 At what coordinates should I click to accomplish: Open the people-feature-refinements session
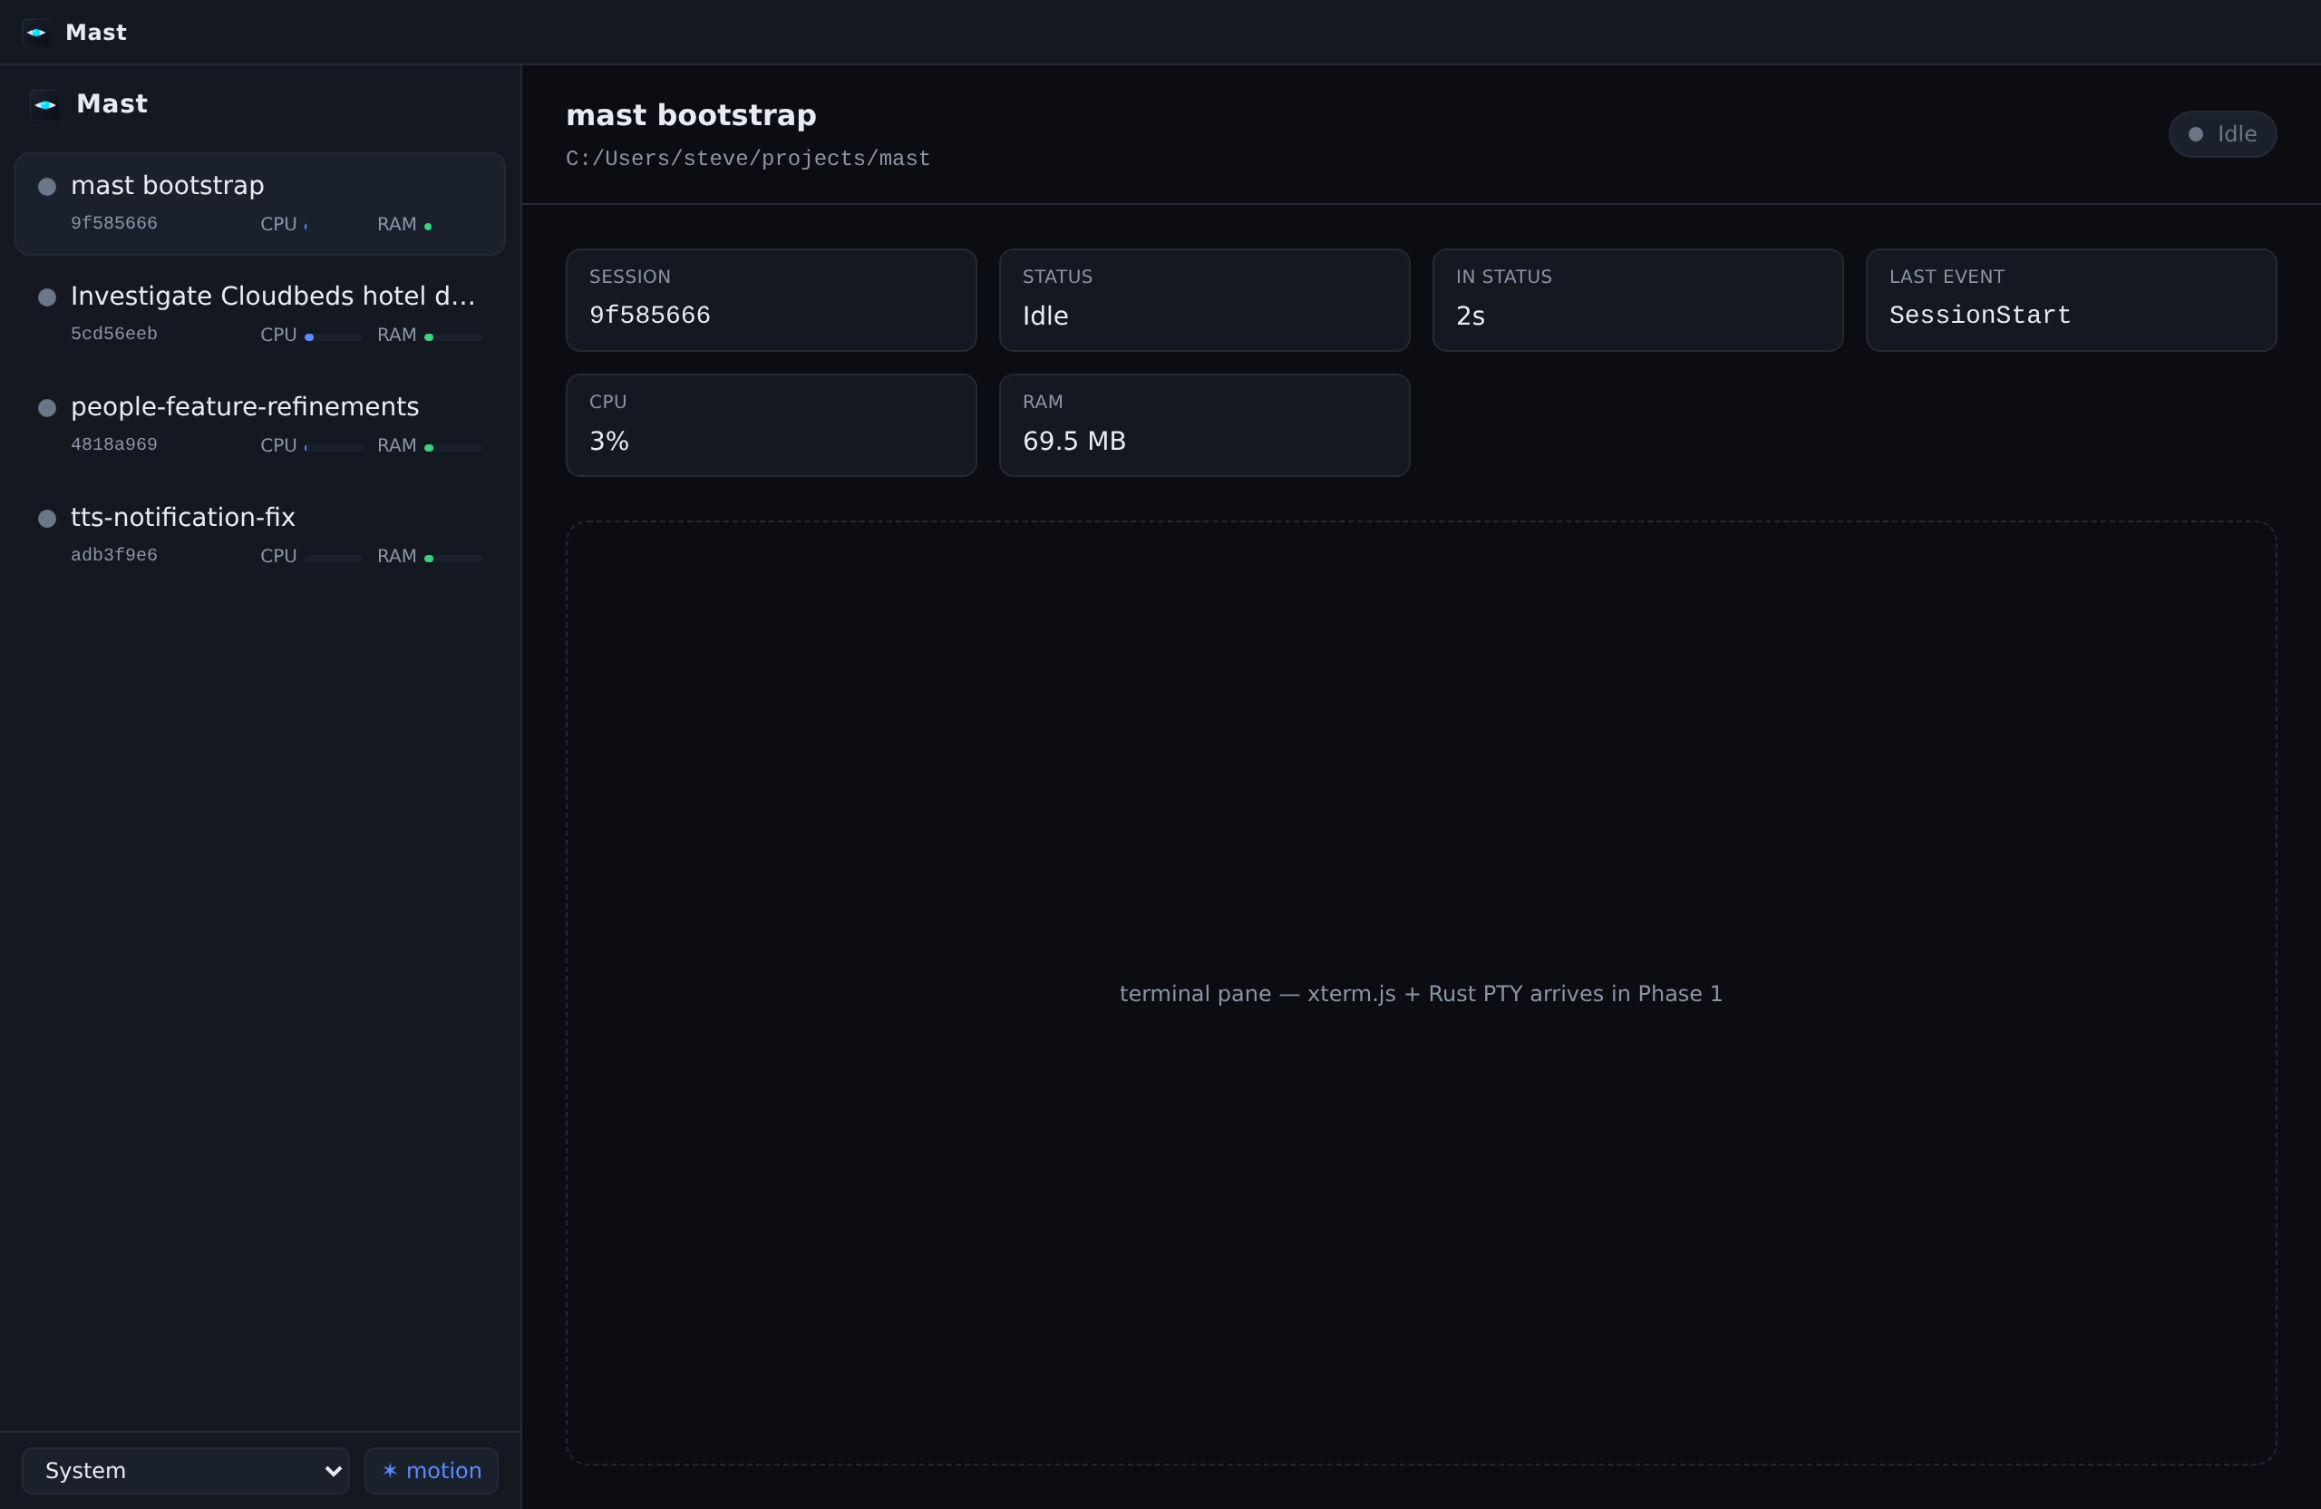[259, 425]
